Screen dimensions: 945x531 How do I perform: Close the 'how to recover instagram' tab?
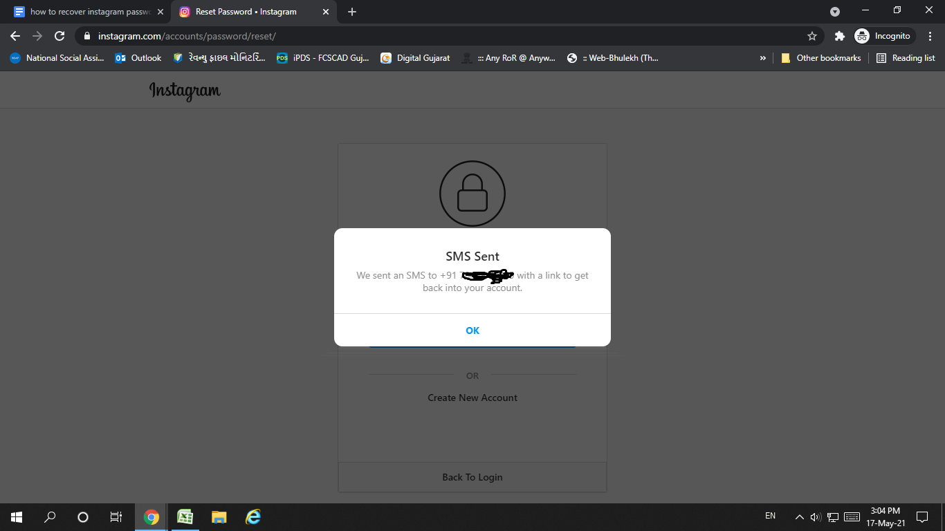(x=160, y=12)
